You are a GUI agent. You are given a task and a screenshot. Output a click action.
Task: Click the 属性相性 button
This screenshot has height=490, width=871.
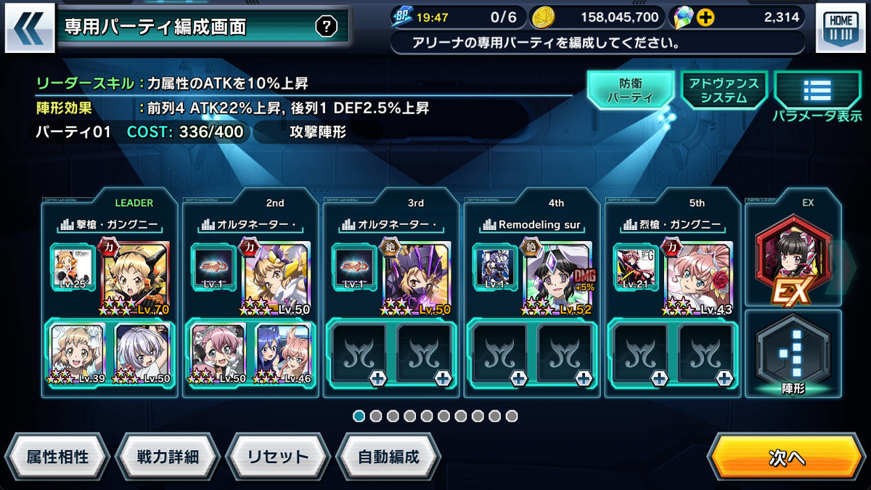(x=57, y=457)
